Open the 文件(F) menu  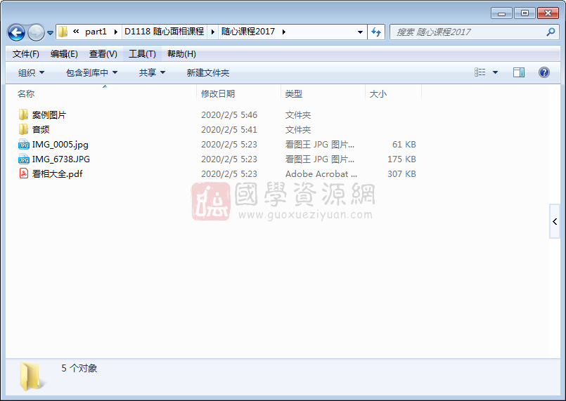(25, 54)
